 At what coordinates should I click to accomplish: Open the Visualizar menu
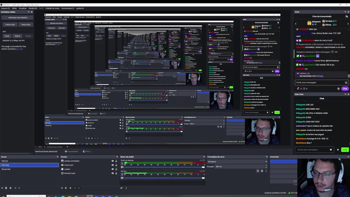click(x=23, y=8)
